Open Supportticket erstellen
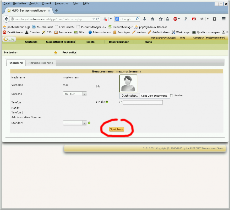 coord(61,42)
